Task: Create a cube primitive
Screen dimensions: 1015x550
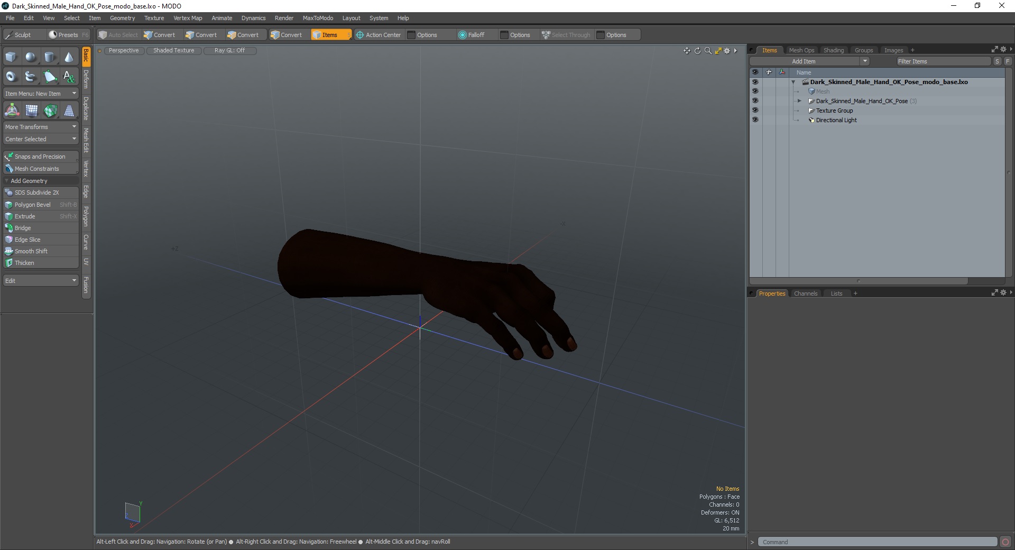Action: click(11, 57)
